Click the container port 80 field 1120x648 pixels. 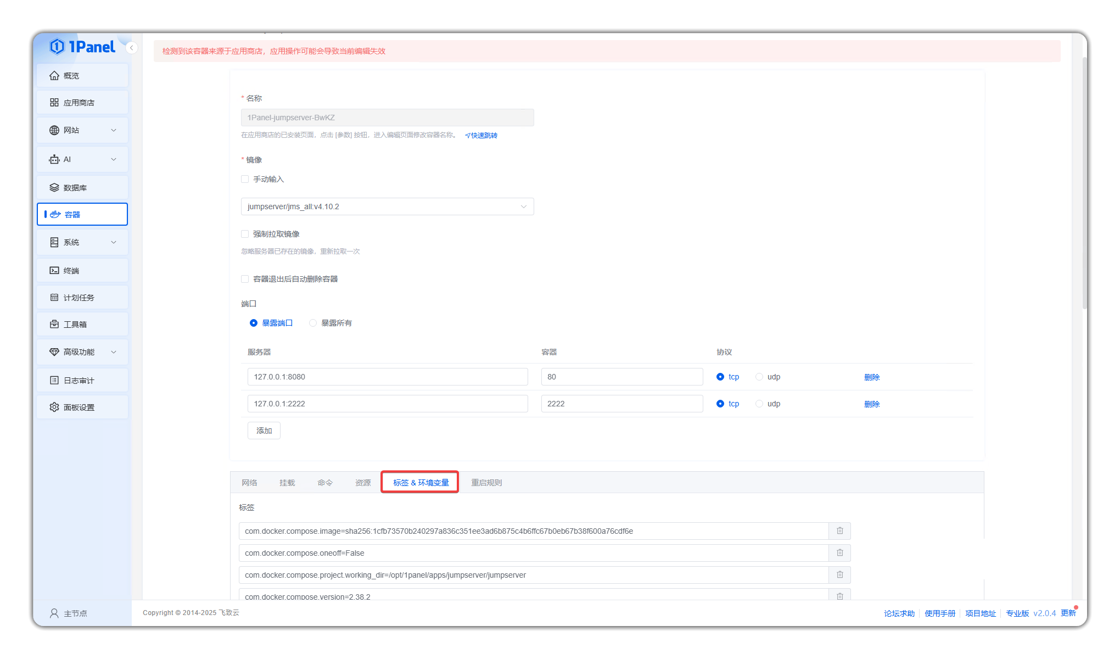622,377
